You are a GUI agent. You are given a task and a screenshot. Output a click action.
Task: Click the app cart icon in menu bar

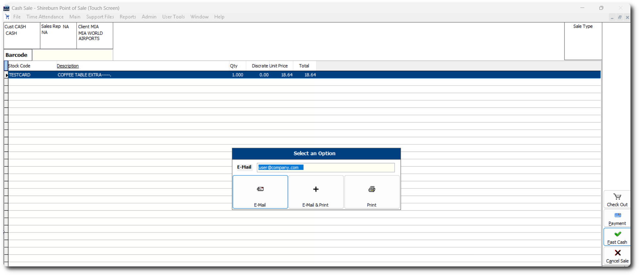click(7, 17)
